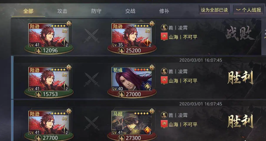
Task: Select the 全部 tab
Action: click(x=28, y=11)
